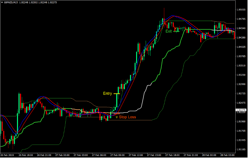Image resolution: width=248 pixels, height=158 pixels.
Task: Click the 28 Feb 03:00 time label
Action: click(x=228, y=155)
